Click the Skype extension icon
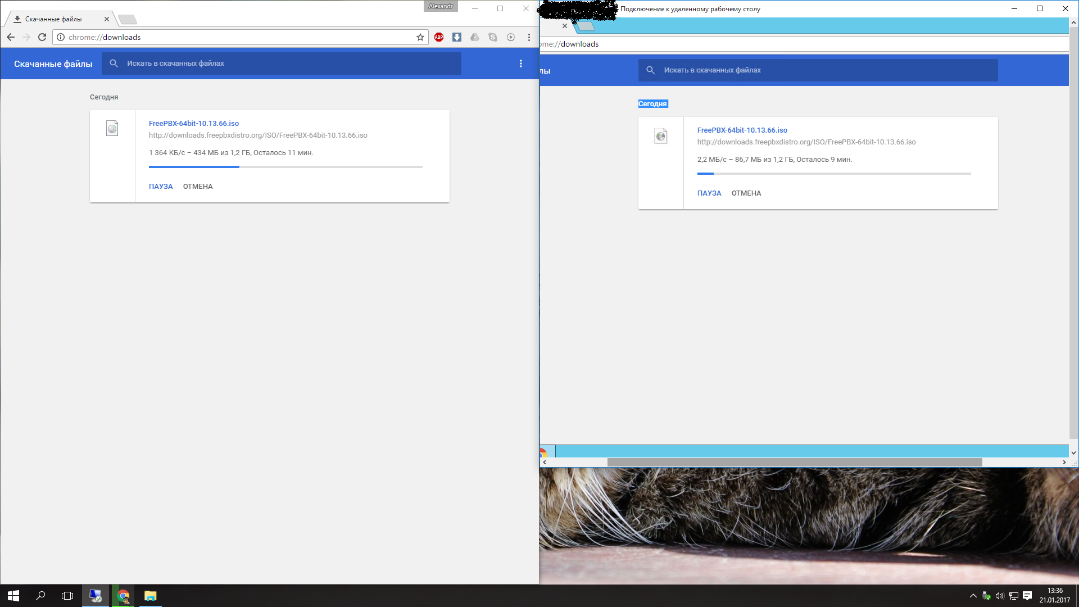 click(493, 37)
